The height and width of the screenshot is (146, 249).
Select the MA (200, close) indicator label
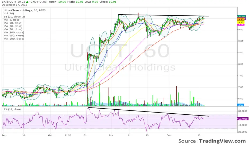pos(14,32)
